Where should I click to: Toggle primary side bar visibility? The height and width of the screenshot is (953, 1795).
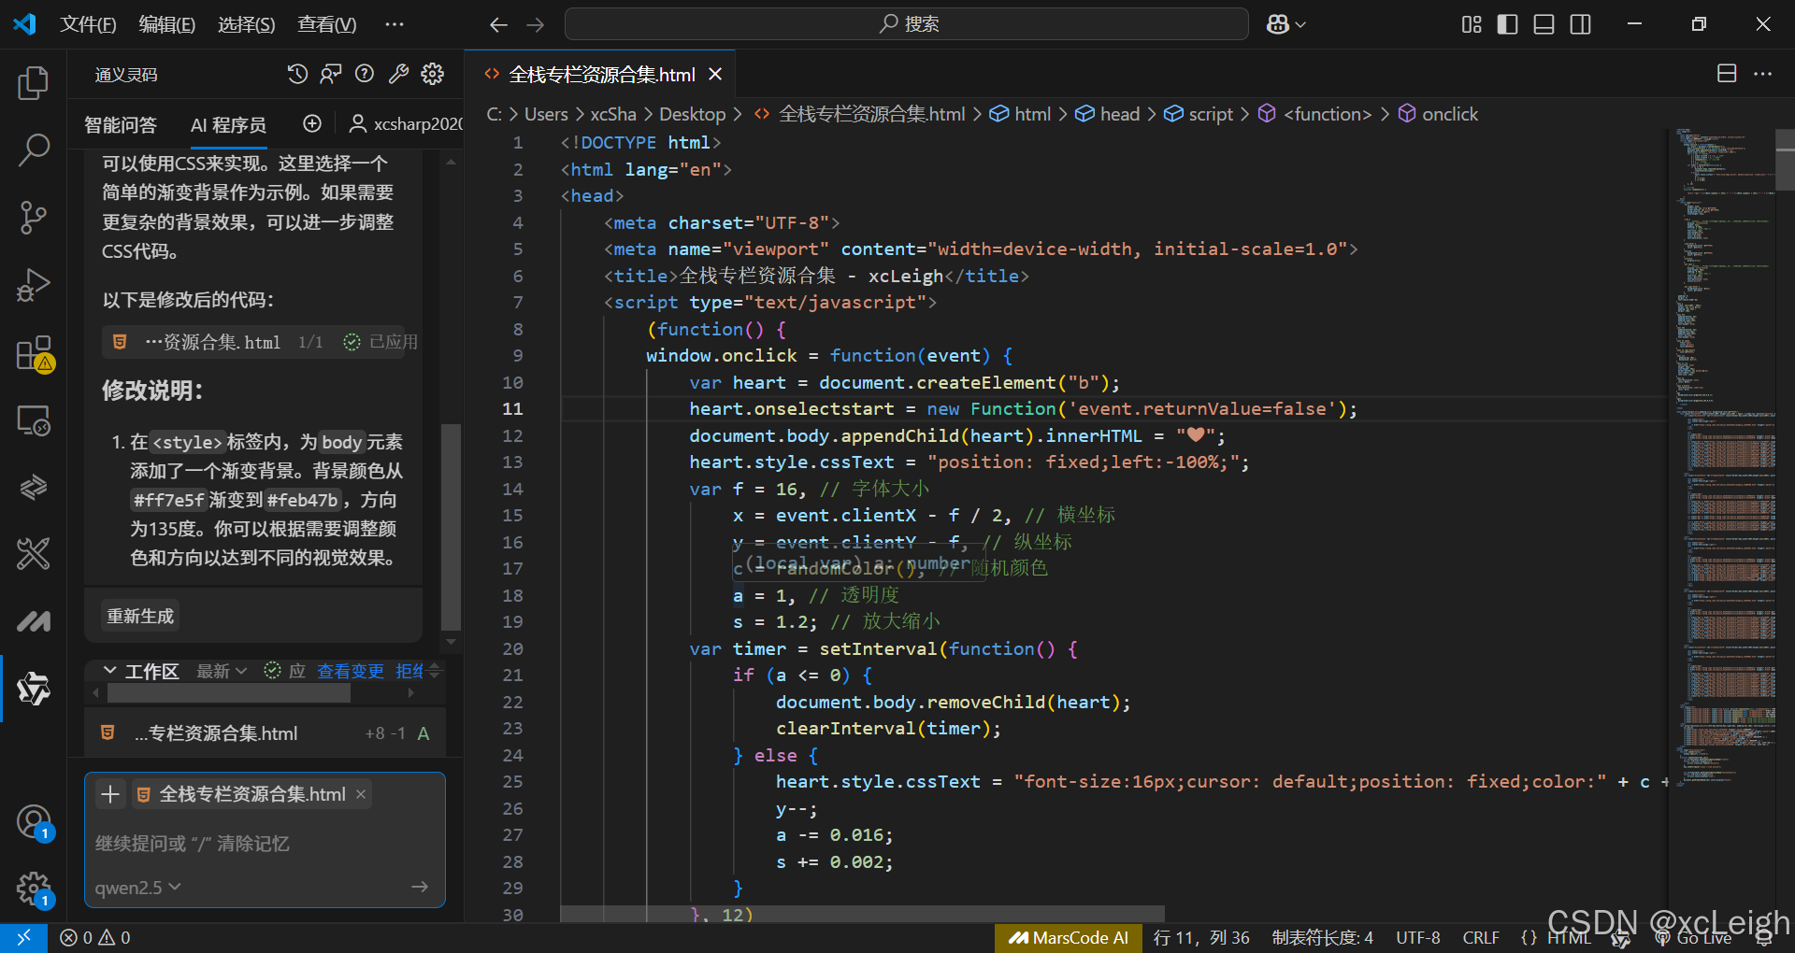point(1507,24)
